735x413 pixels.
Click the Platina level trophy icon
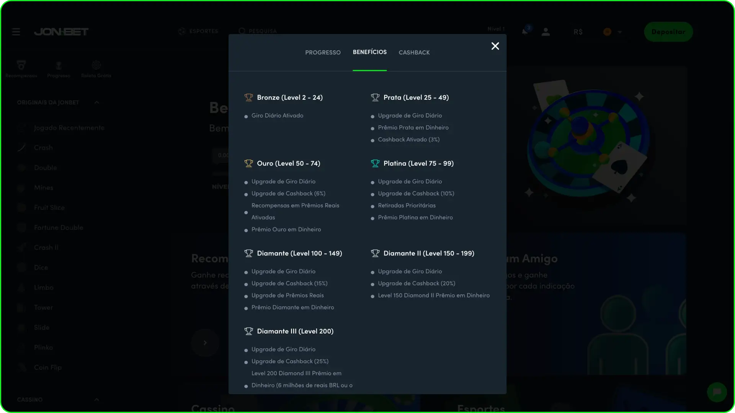tap(375, 163)
